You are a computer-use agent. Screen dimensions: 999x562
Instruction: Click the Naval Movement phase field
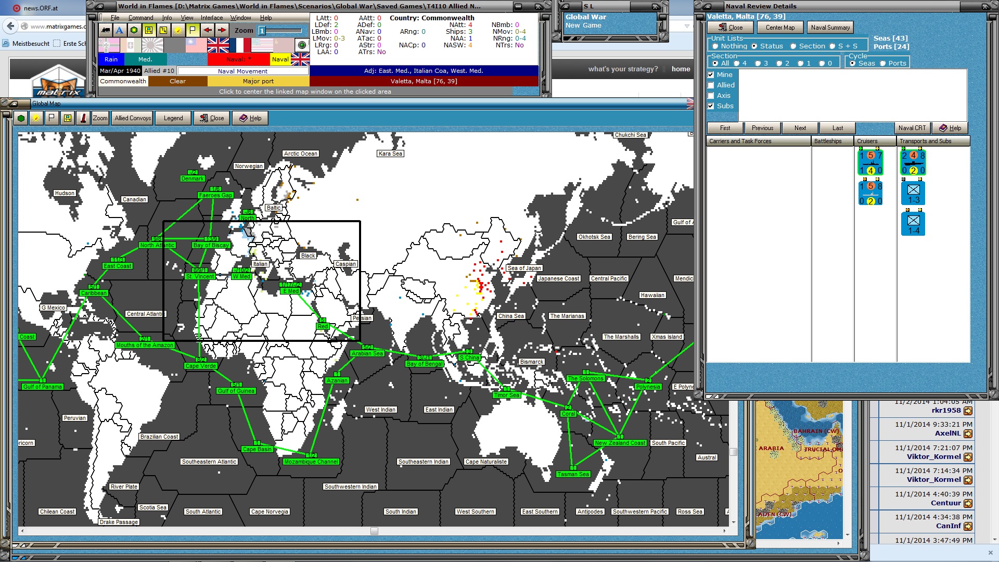pyautogui.click(x=243, y=71)
